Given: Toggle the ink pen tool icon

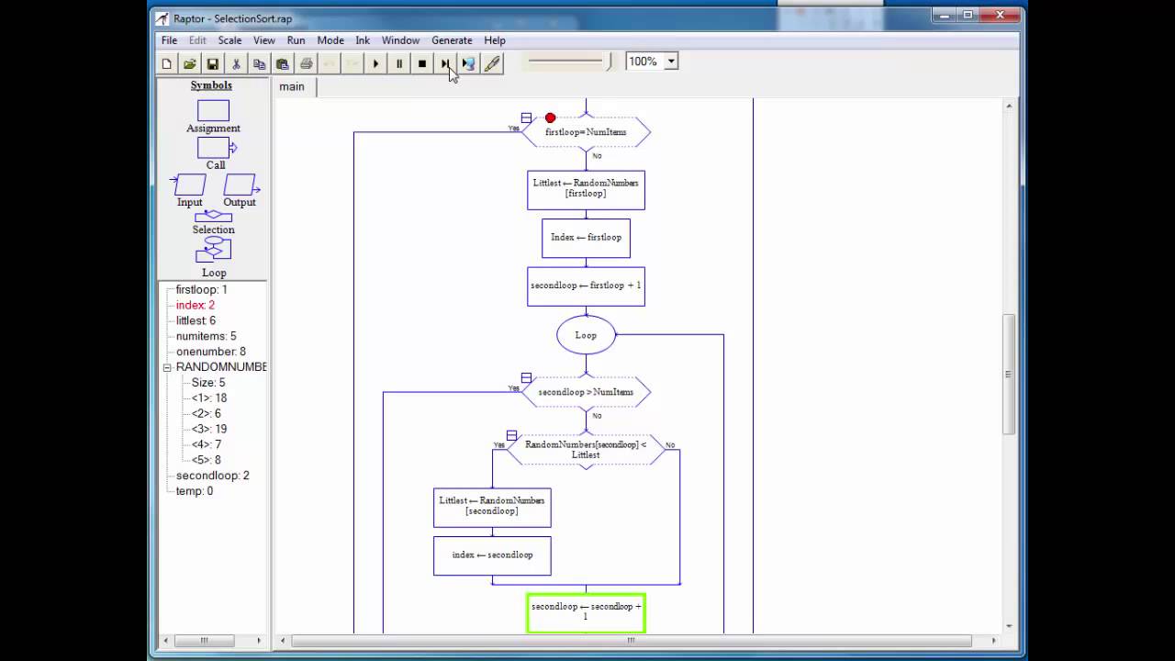Looking at the screenshot, I should (x=492, y=63).
